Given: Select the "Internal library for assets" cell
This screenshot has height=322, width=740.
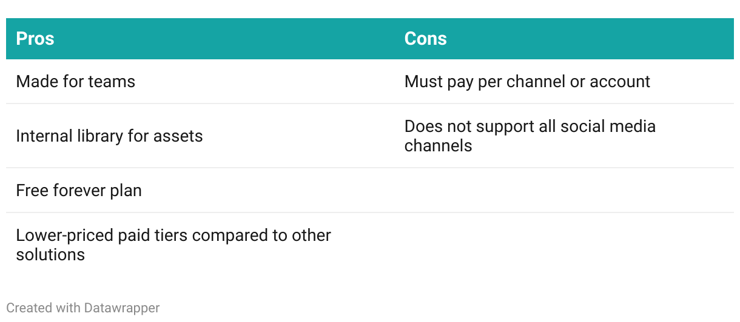Looking at the screenshot, I should [x=109, y=136].
